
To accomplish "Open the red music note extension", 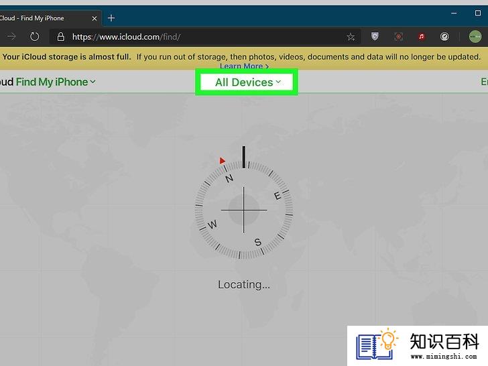I will pos(422,36).
